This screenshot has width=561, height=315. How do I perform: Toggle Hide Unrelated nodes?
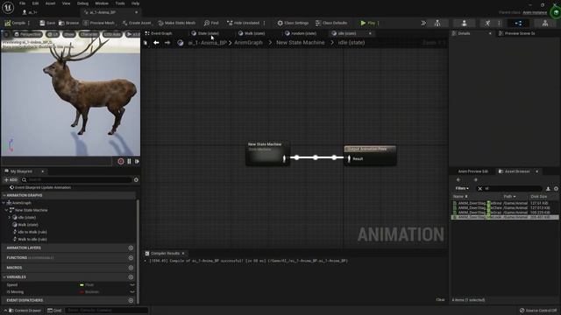[244, 23]
